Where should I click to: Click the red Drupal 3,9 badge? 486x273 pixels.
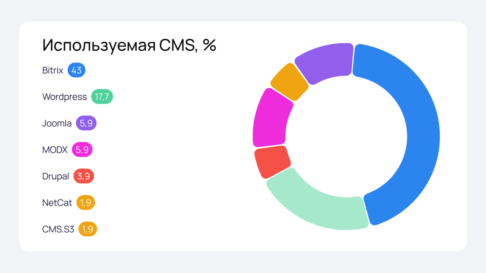pyautogui.click(x=84, y=176)
